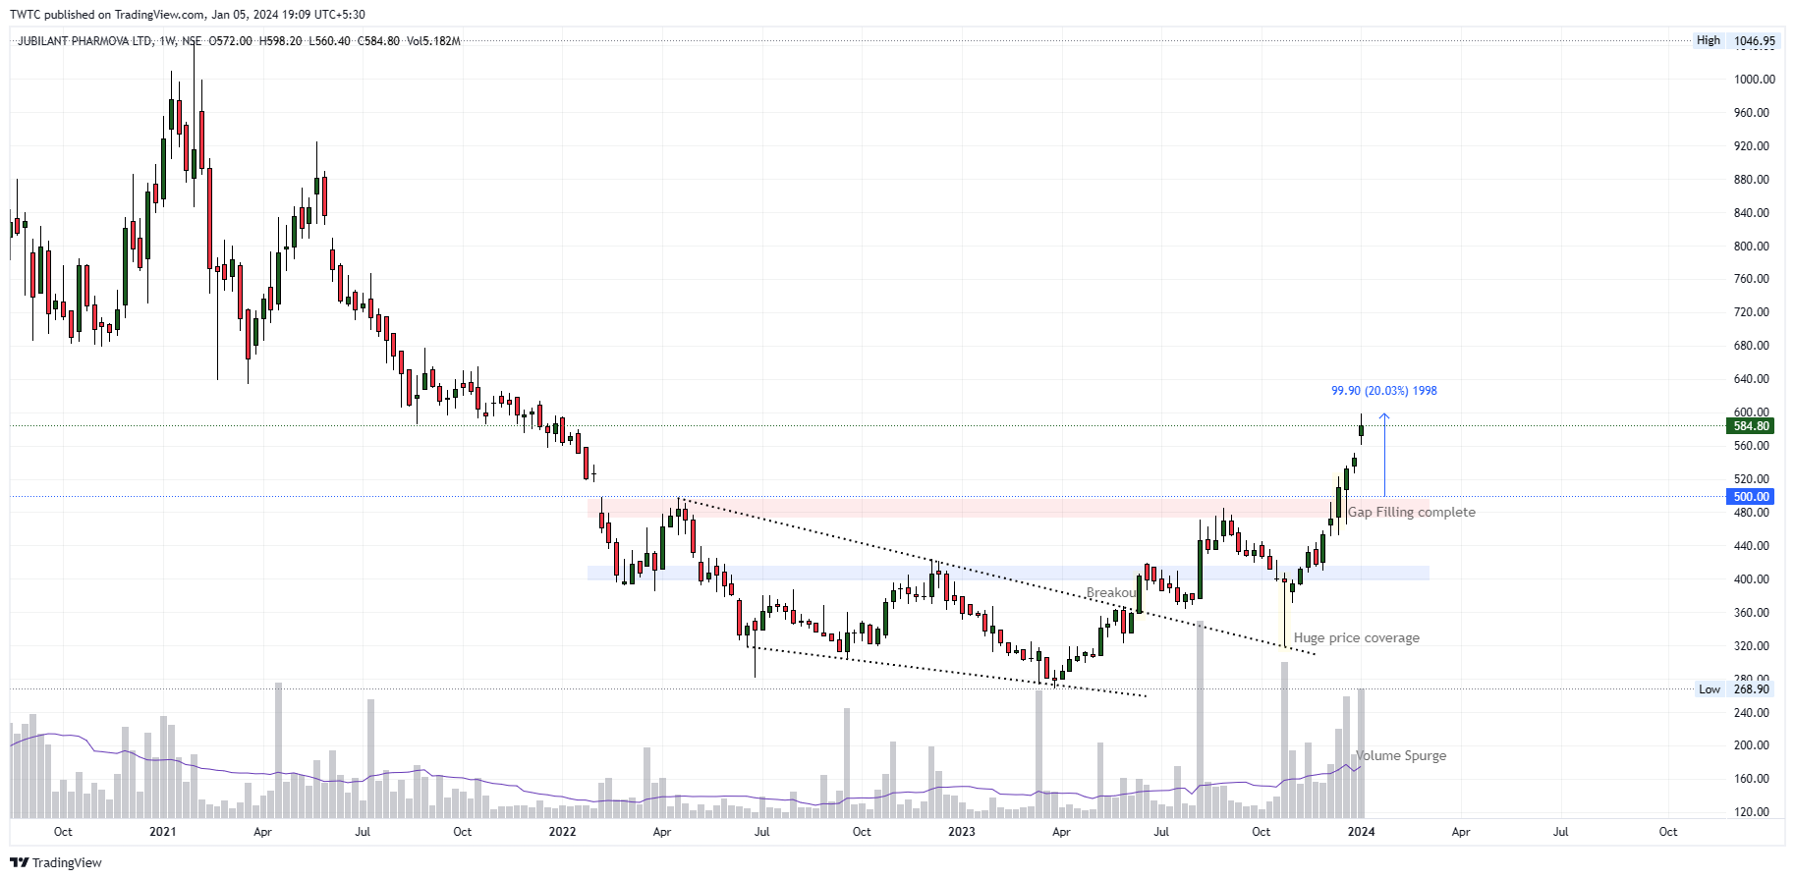Click the 680.00 price axis label
This screenshot has width=1795, height=880.
point(1751,346)
